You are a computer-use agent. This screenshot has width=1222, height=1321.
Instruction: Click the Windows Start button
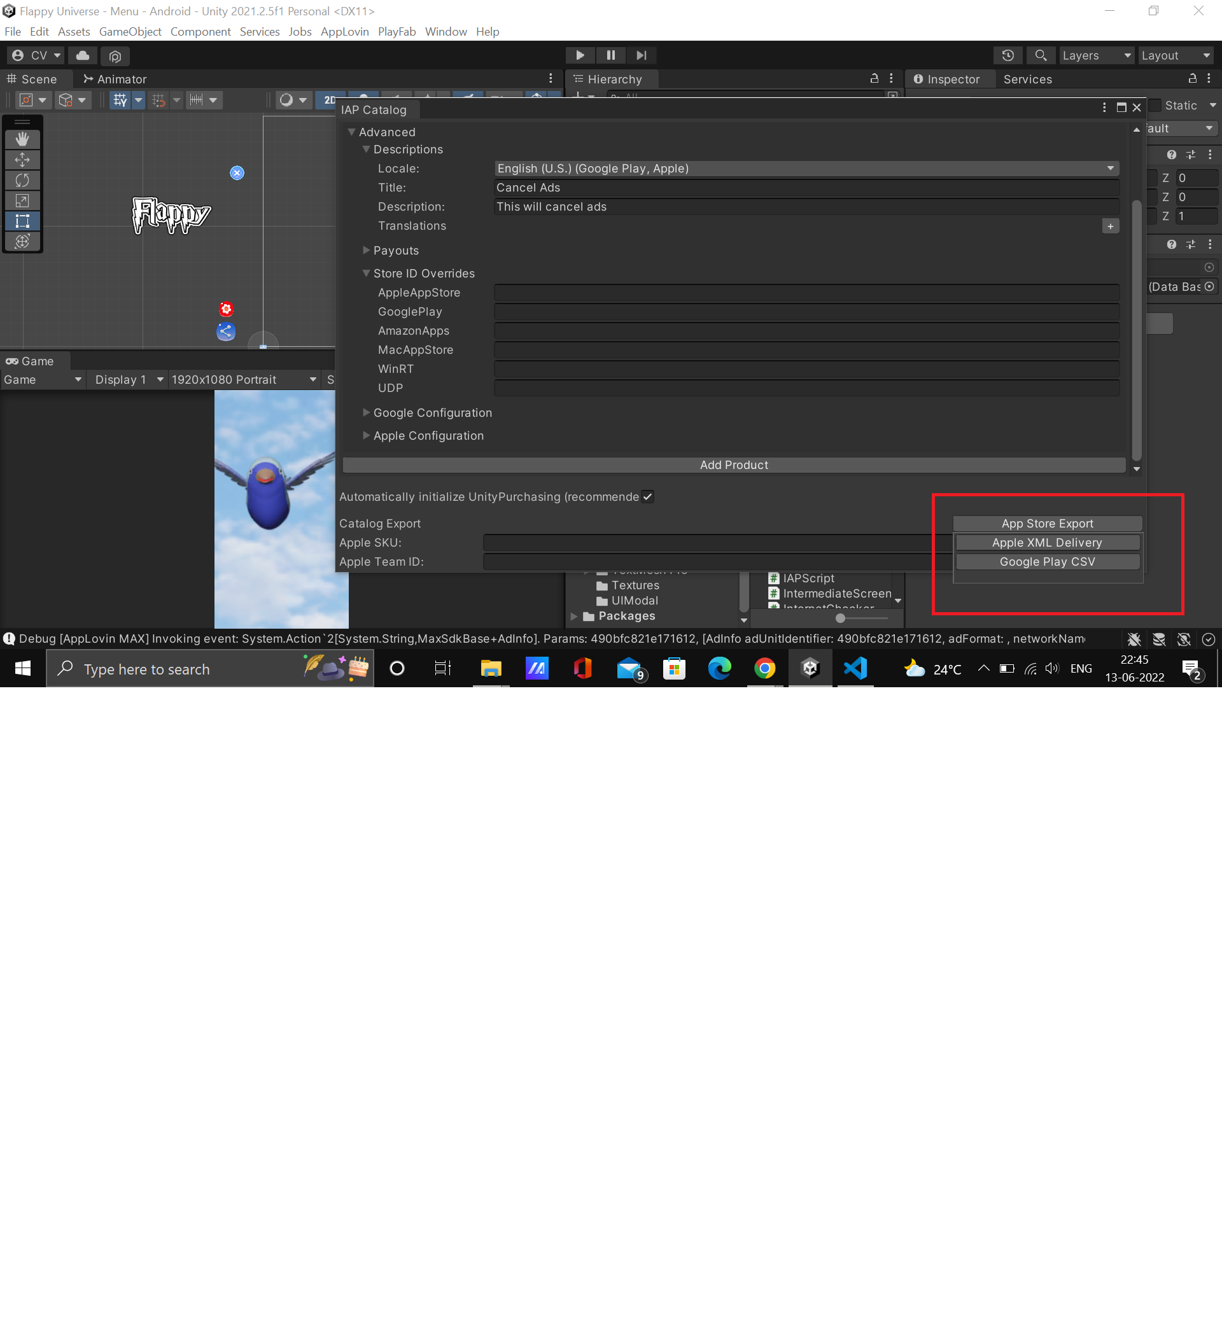point(22,669)
